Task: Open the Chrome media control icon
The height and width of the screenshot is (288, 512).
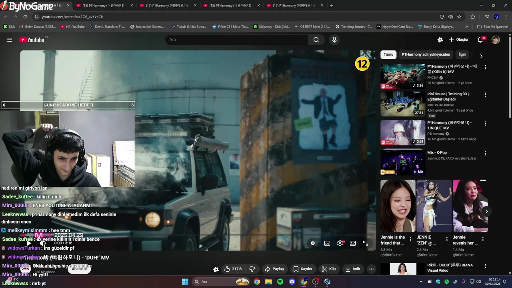Action: click(x=487, y=17)
